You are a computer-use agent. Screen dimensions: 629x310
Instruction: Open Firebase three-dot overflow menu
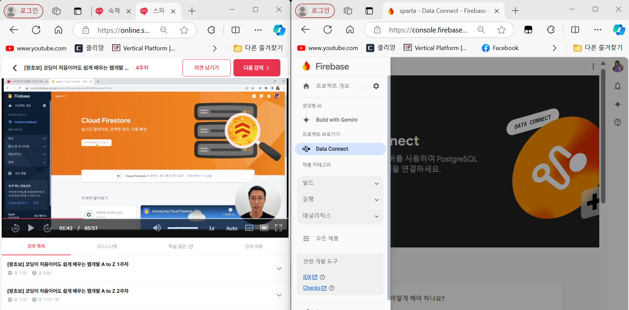[593, 67]
